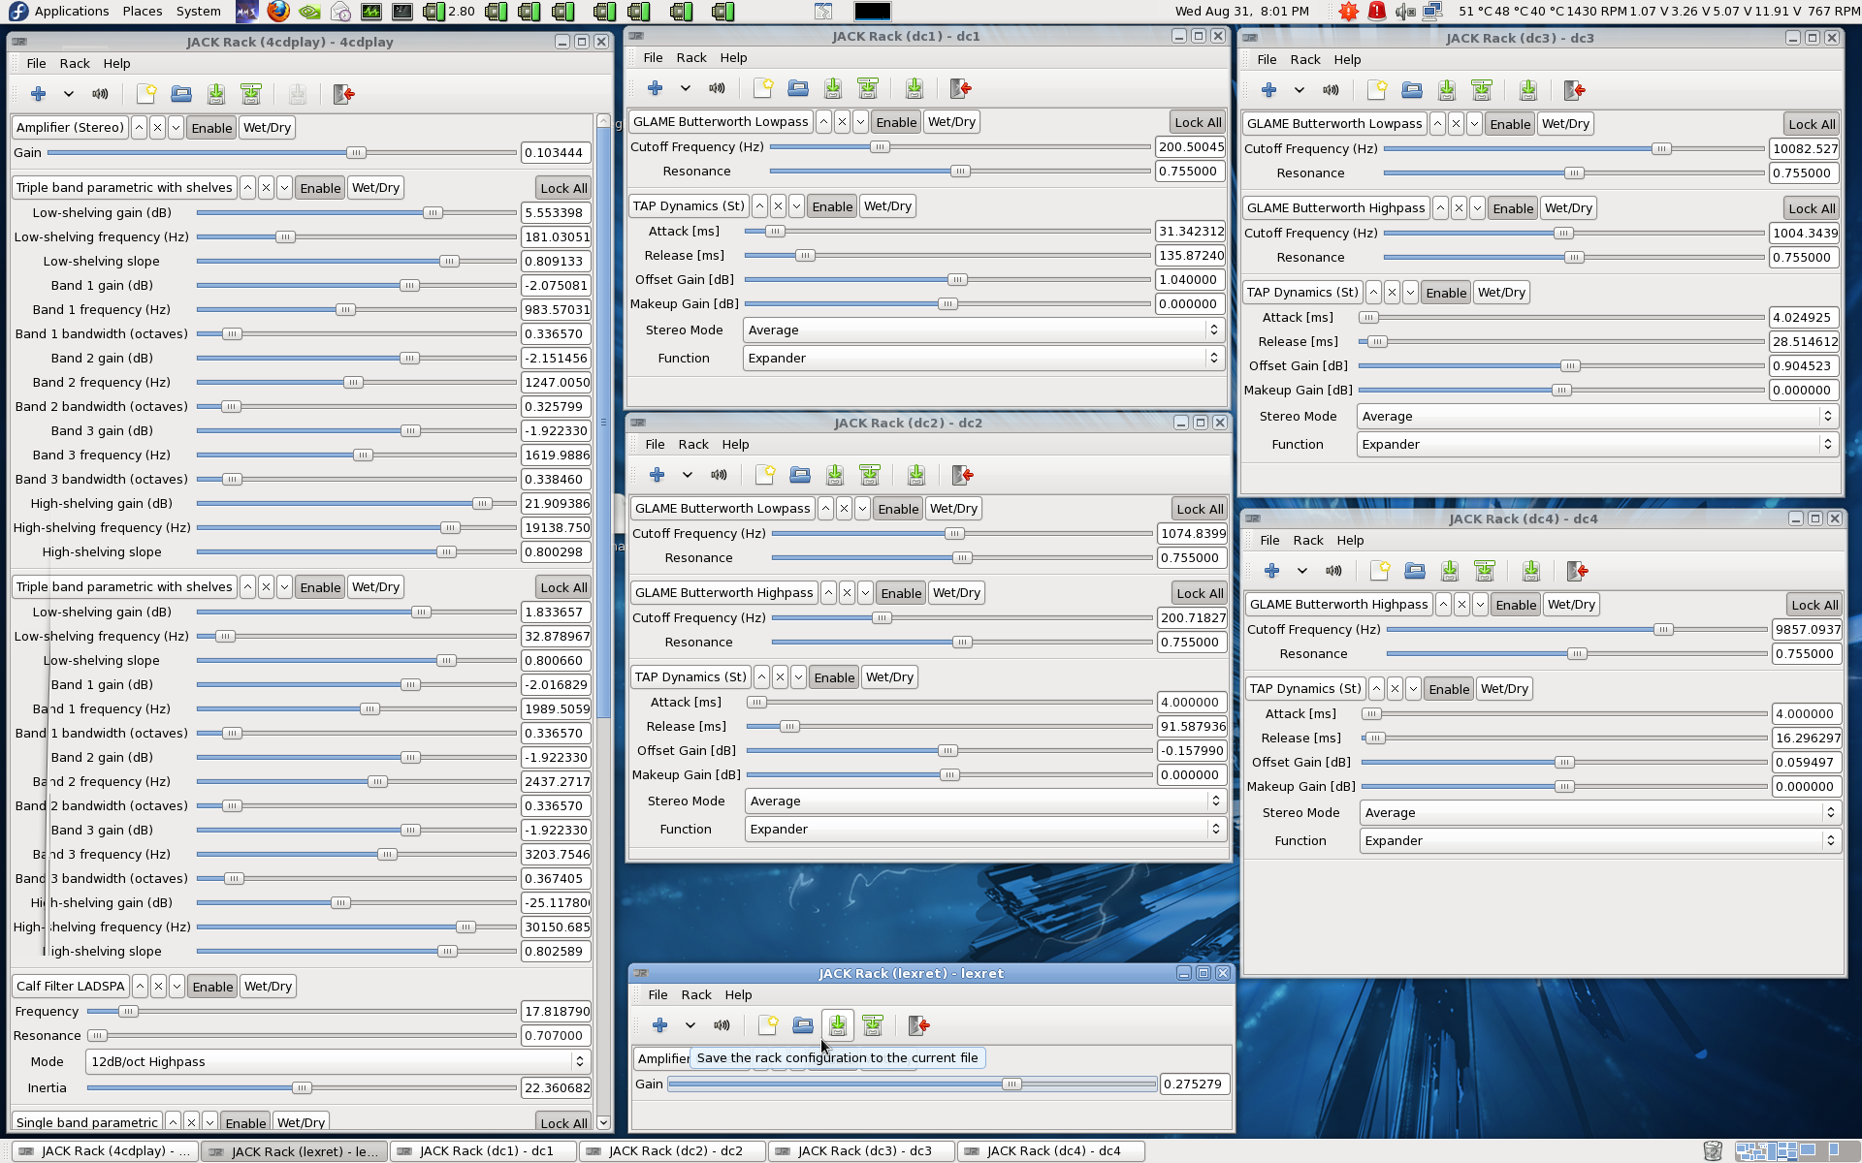The image size is (1862, 1163).
Task: Save the dc2 rack with save icon
Action: (835, 475)
